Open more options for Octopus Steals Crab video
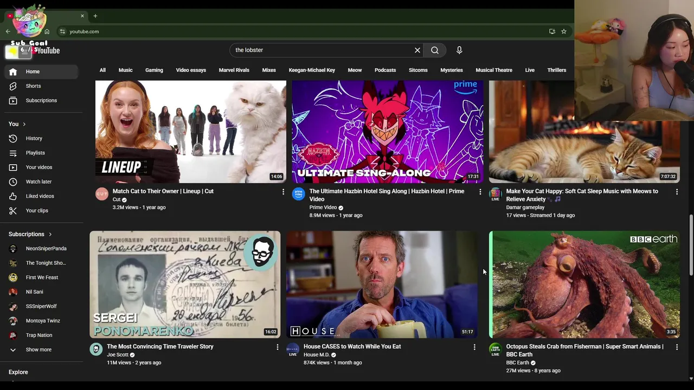The image size is (694, 390). [x=677, y=347]
